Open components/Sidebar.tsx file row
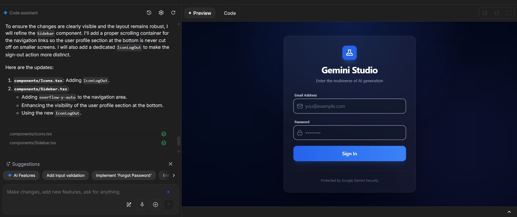Image resolution: width=517 pixels, height=217 pixels. click(x=88, y=143)
